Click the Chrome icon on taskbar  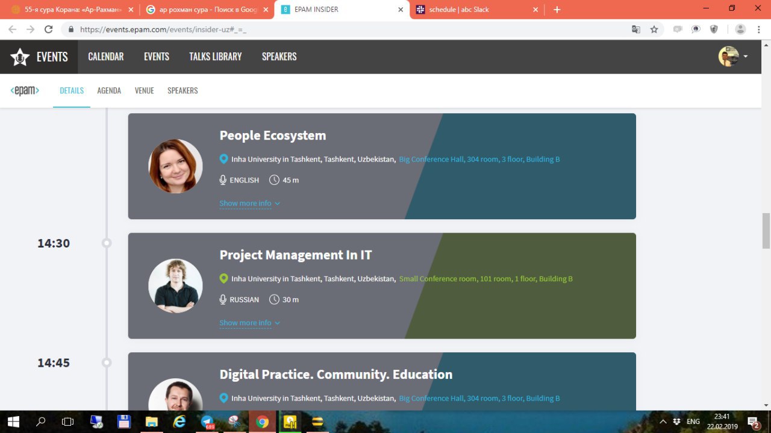coord(262,422)
